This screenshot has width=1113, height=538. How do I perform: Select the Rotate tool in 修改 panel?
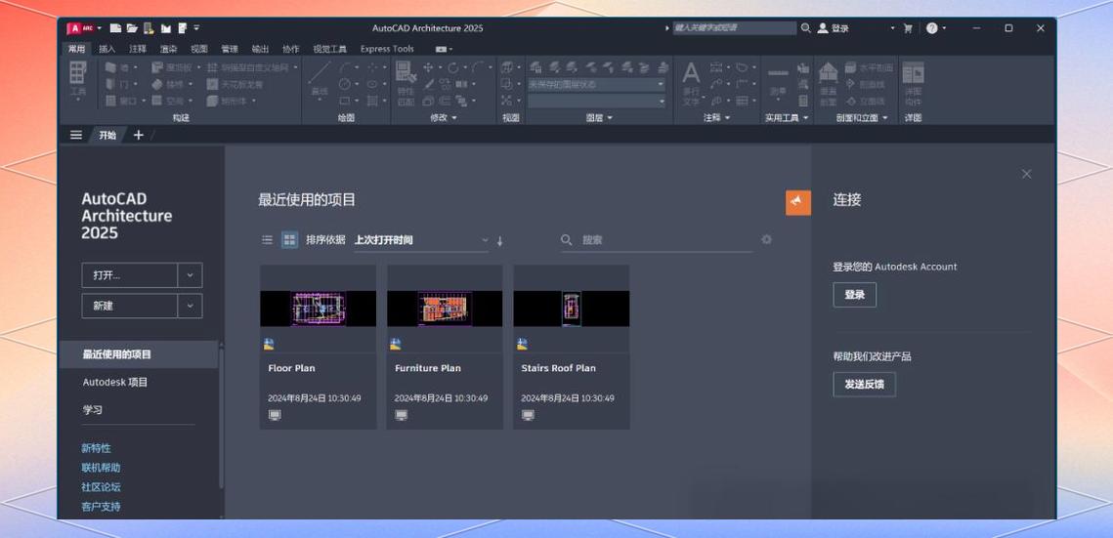[x=452, y=67]
